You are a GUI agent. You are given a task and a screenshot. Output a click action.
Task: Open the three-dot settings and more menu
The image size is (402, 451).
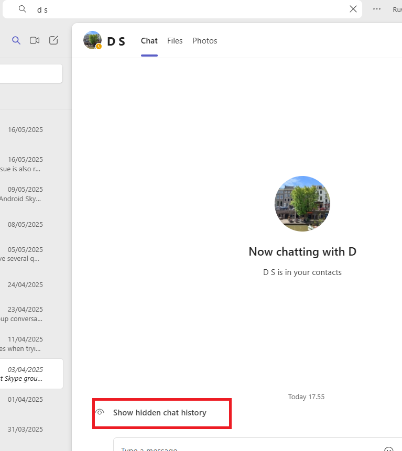pyautogui.click(x=377, y=9)
